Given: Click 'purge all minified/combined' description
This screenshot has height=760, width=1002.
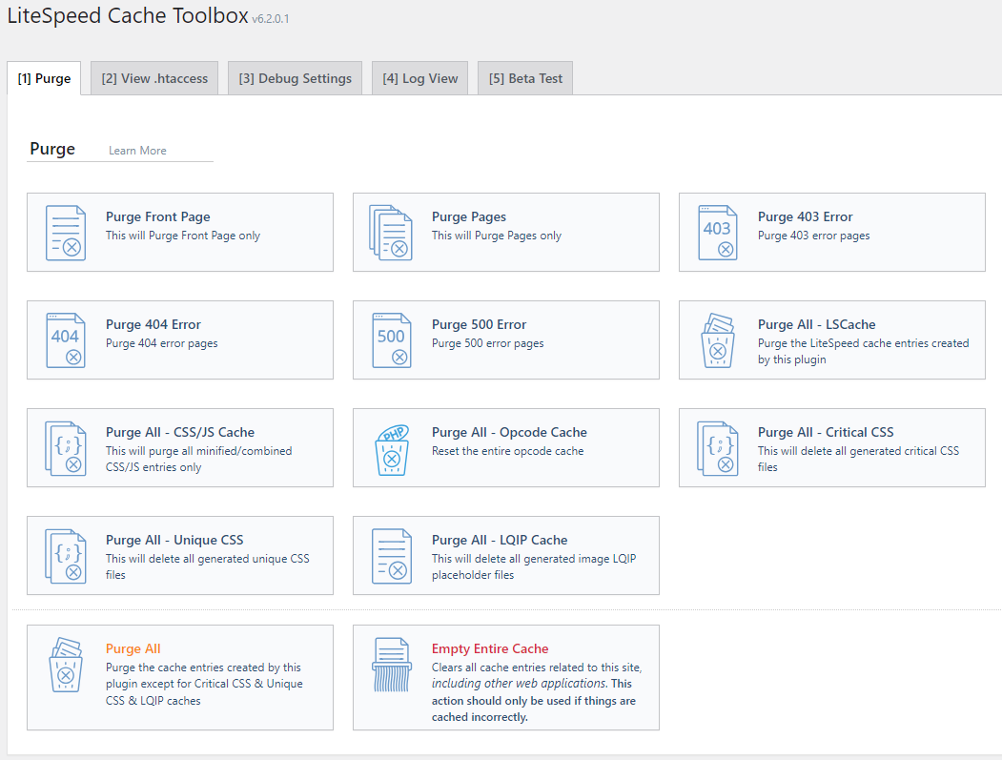Looking at the screenshot, I should [198, 459].
